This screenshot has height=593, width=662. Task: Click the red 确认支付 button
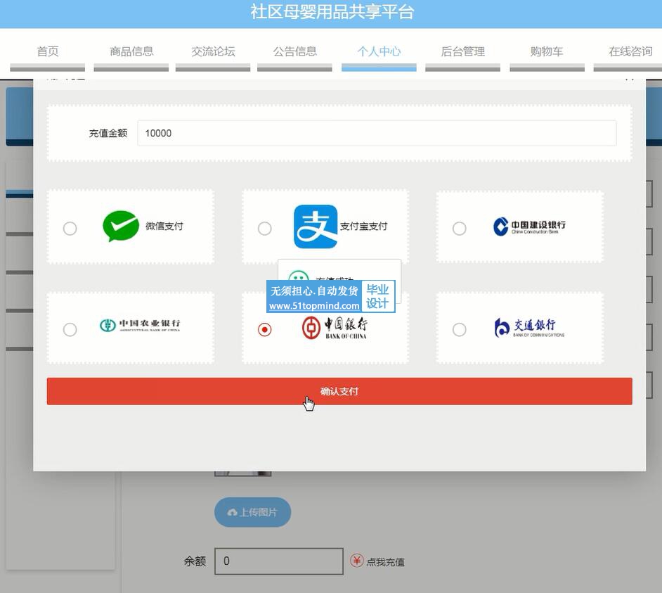[x=339, y=391]
